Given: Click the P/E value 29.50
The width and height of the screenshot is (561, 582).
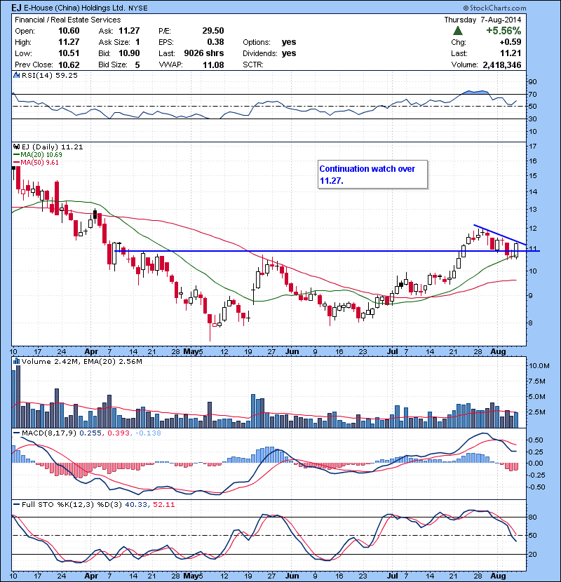Looking at the screenshot, I should 213,31.
